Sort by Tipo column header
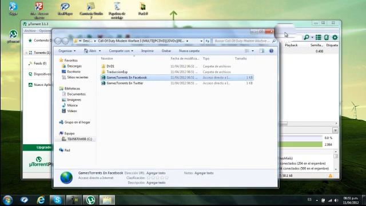The height and width of the screenshot is (206, 366). tap(206, 58)
